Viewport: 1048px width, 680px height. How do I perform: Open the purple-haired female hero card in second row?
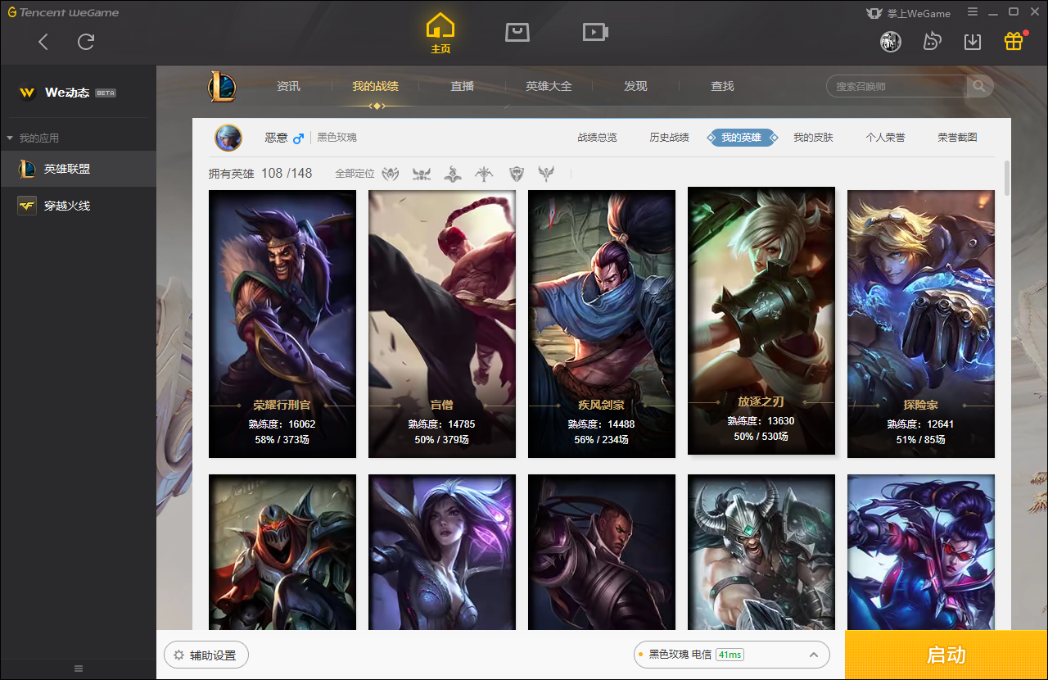click(442, 552)
